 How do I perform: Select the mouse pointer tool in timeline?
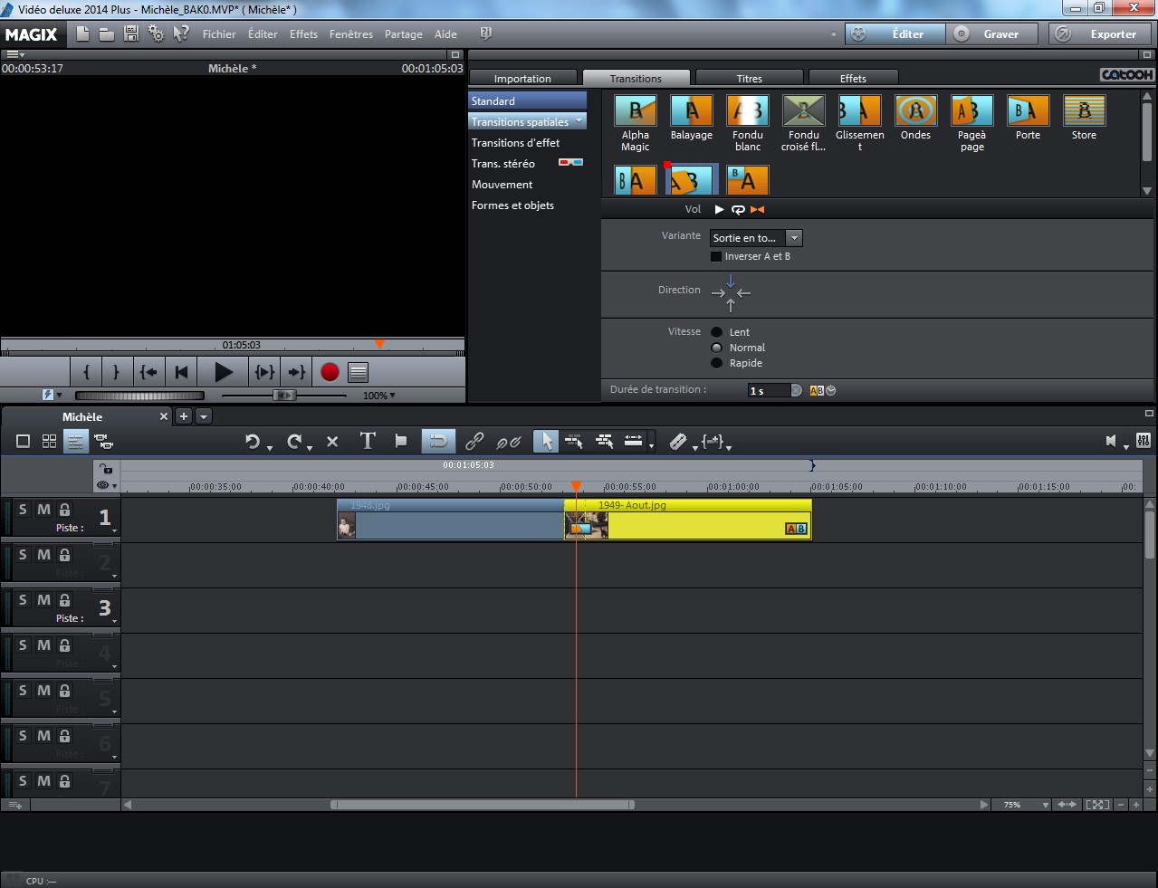click(x=545, y=441)
